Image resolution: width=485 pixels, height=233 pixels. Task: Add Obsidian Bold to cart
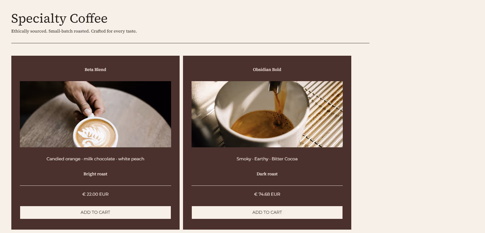click(x=267, y=212)
